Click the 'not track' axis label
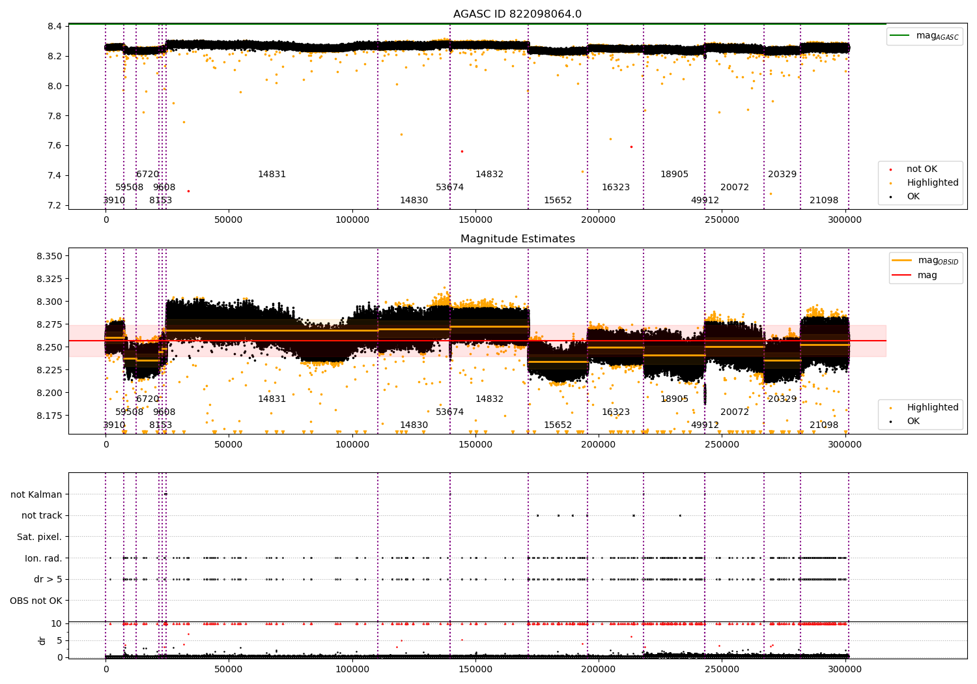977x684 pixels. pos(42,515)
